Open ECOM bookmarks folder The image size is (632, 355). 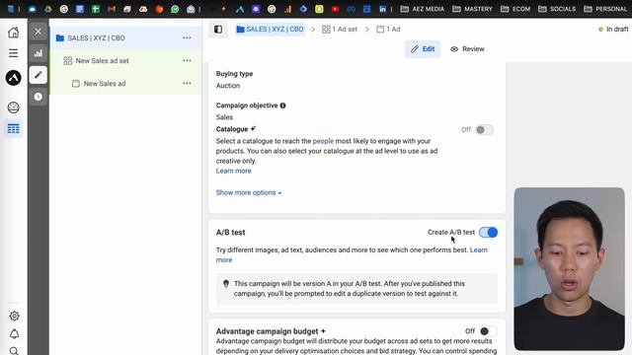pyautogui.click(x=515, y=9)
